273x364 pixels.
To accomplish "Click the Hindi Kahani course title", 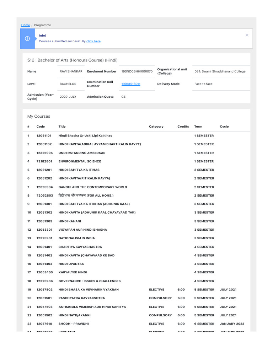I will tap(70, 221).
